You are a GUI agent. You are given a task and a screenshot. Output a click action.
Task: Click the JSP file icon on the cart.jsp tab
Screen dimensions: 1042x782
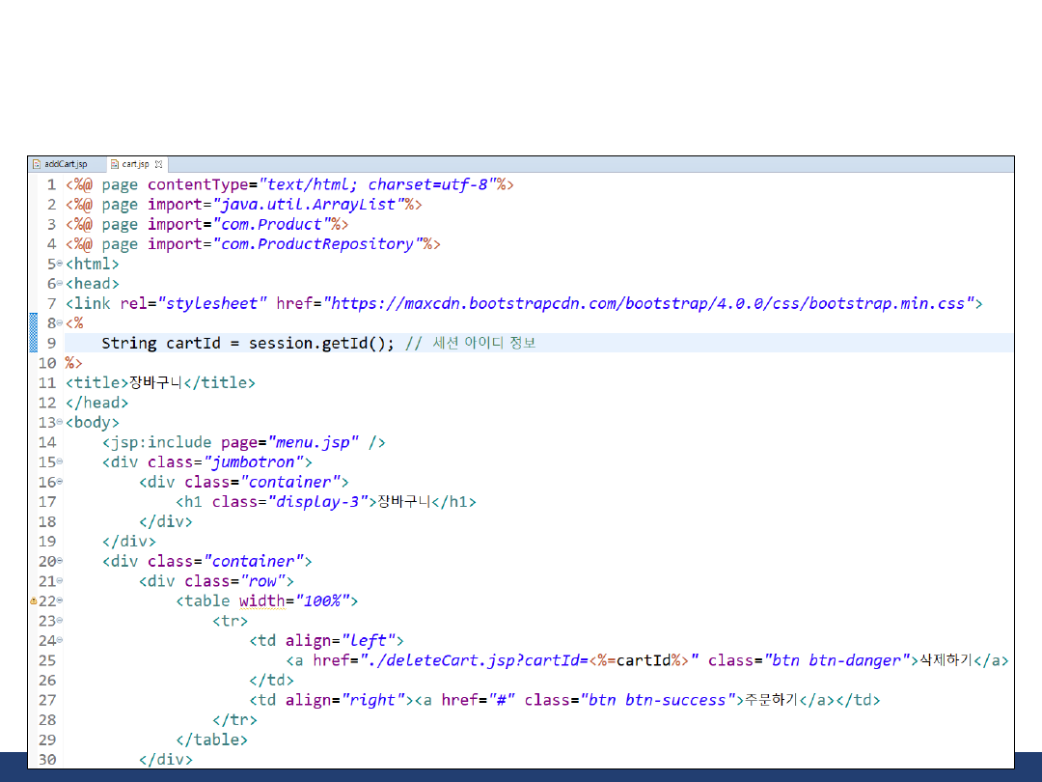tap(114, 164)
